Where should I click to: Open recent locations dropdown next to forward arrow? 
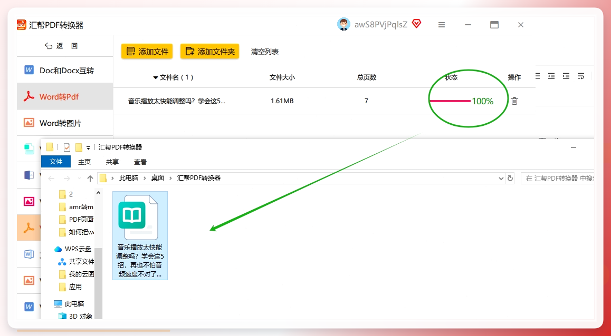[80, 178]
